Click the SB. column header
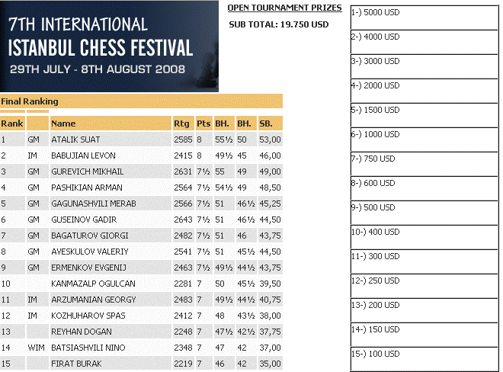This screenshot has height=372, width=503. pos(266,123)
